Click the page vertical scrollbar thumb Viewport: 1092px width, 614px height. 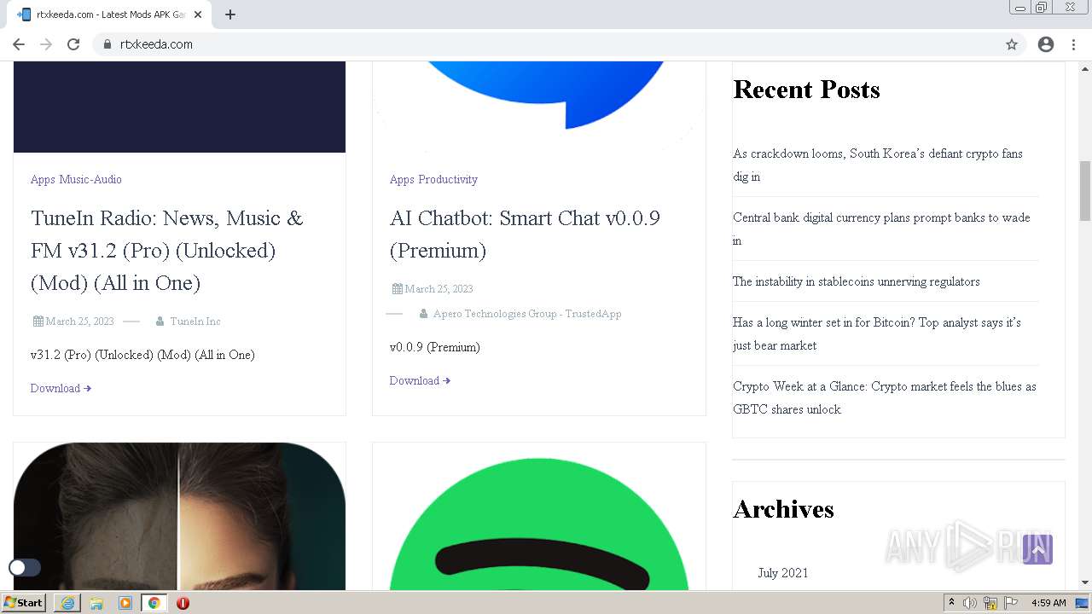[x=1085, y=191]
